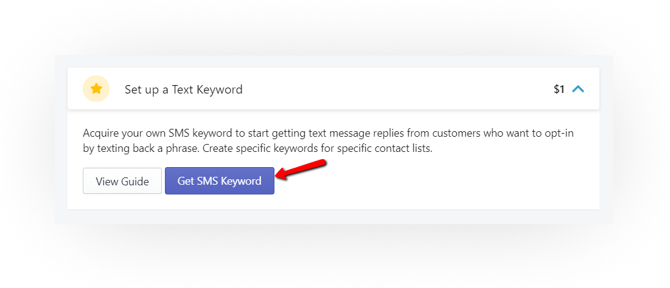Click the blue upward chevron icon
The width and height of the screenshot is (670, 288).
point(578,89)
